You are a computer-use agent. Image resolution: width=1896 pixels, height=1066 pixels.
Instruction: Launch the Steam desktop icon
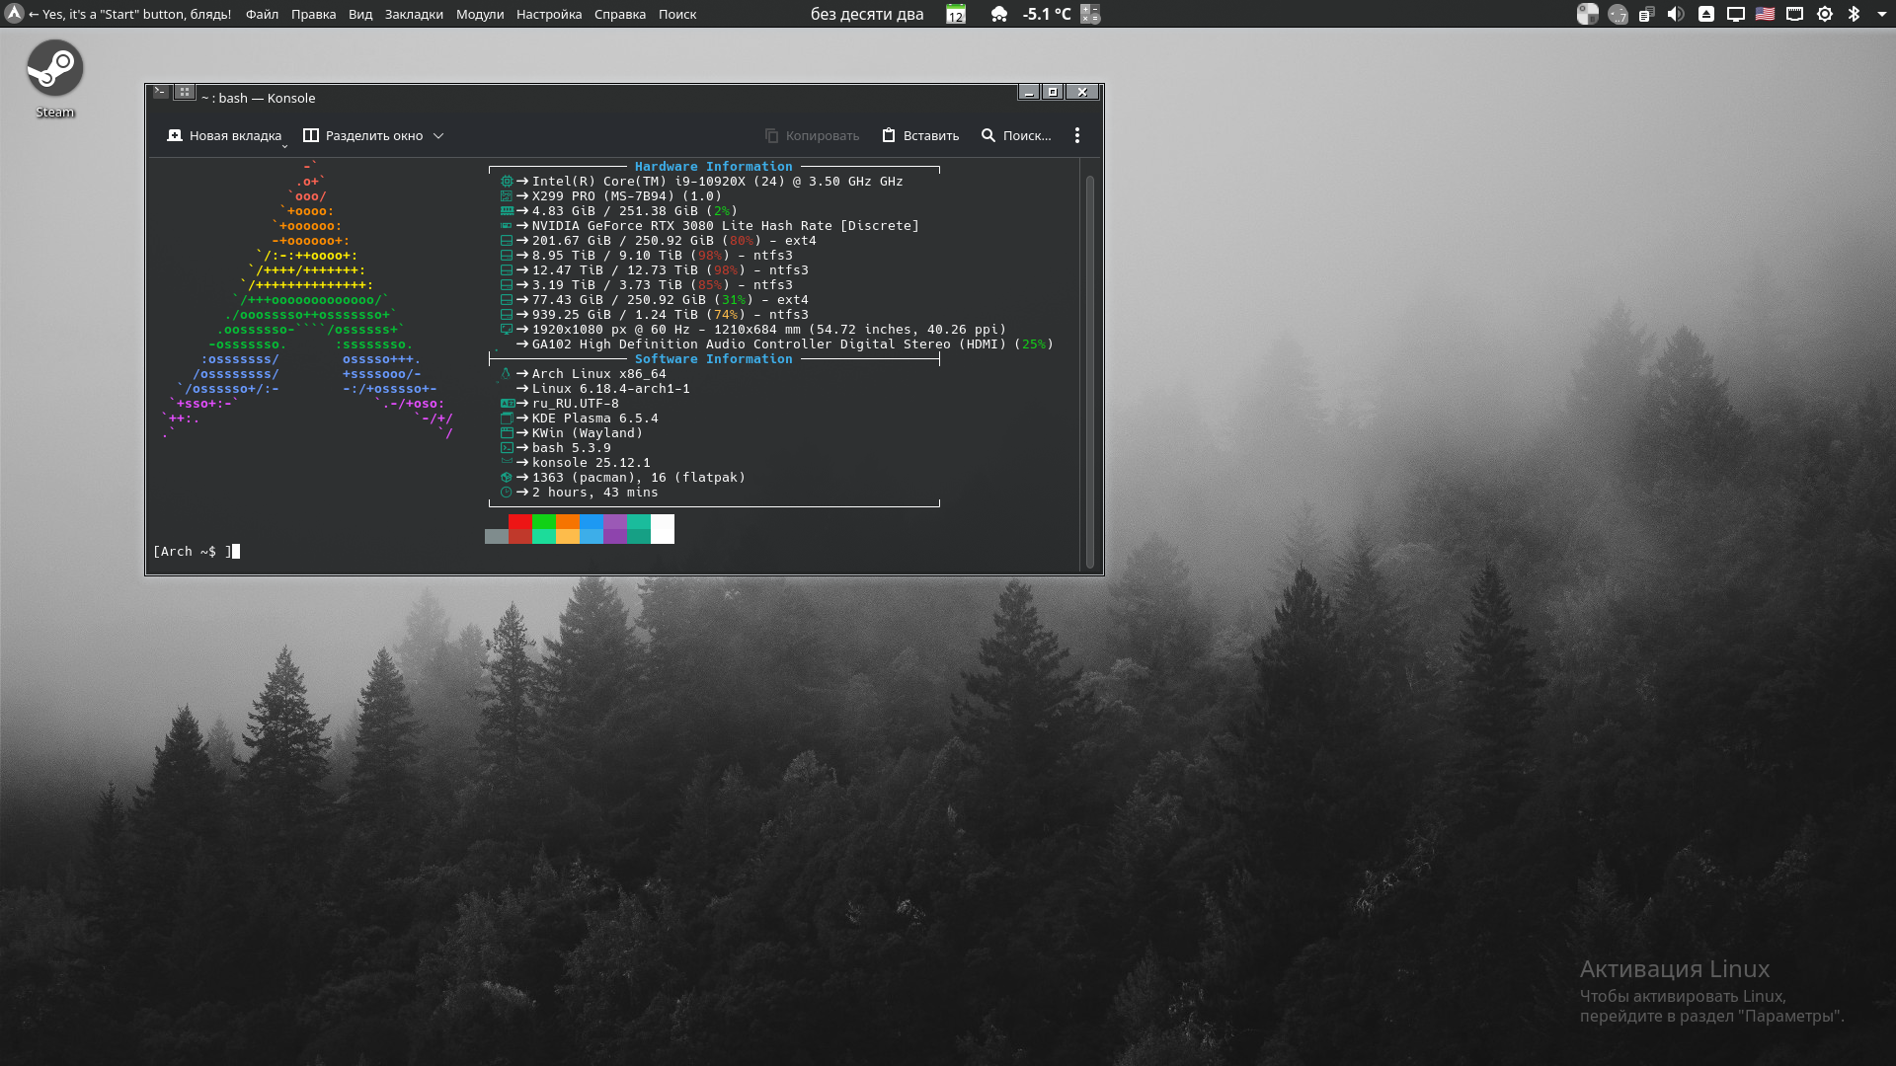55,68
